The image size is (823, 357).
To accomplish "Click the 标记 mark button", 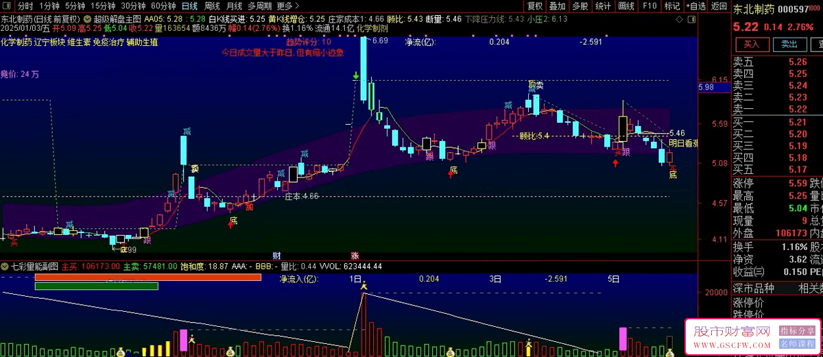I will (x=672, y=5).
